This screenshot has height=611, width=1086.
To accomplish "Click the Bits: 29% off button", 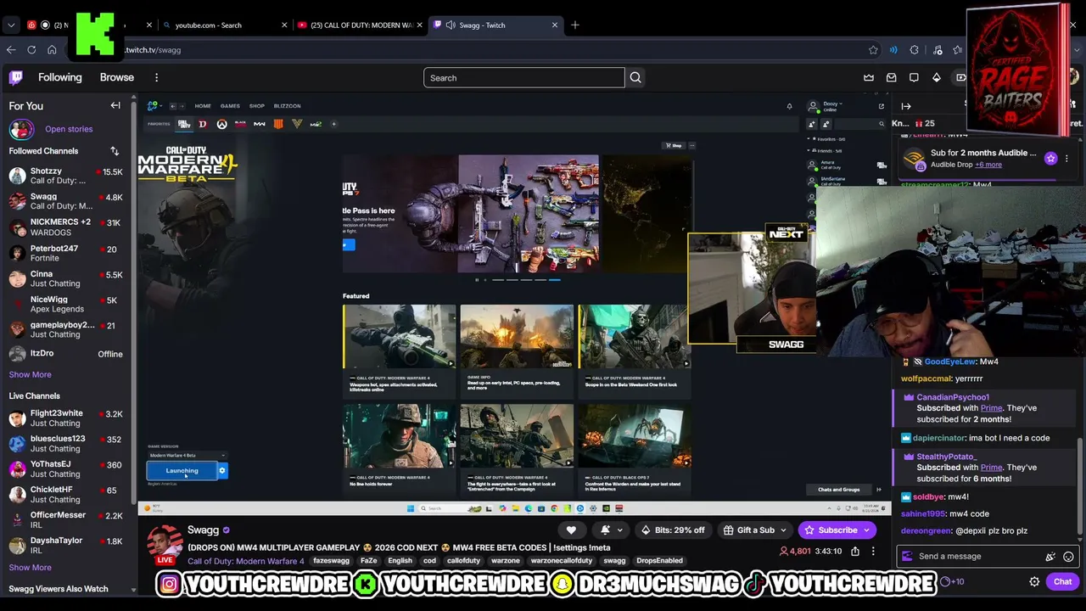I will (675, 530).
